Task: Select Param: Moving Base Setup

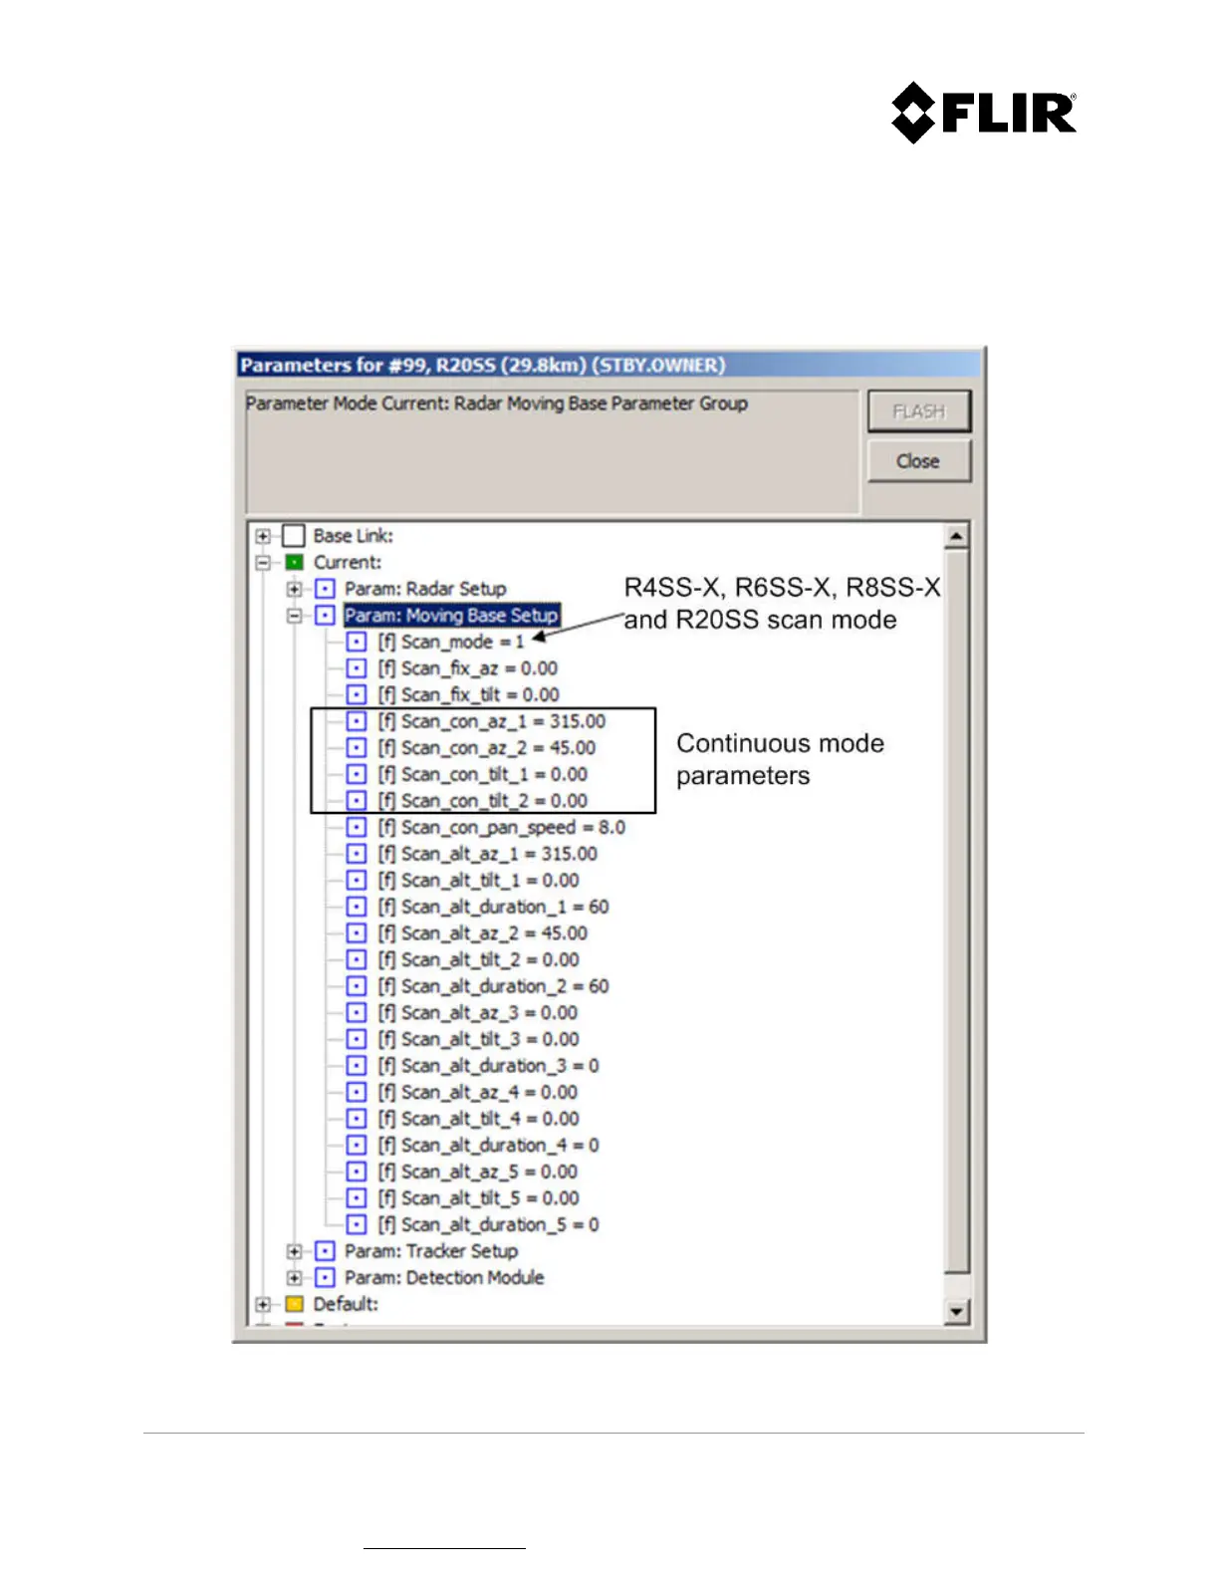Action: [x=451, y=616]
